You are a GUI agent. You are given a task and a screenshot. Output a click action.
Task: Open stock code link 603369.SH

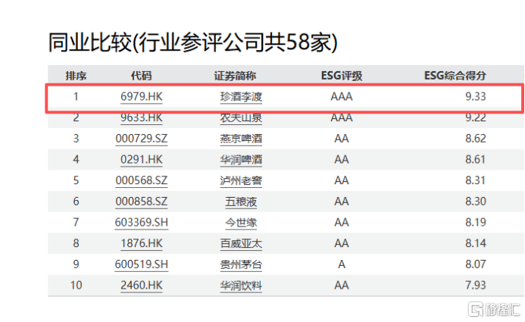click(x=142, y=222)
